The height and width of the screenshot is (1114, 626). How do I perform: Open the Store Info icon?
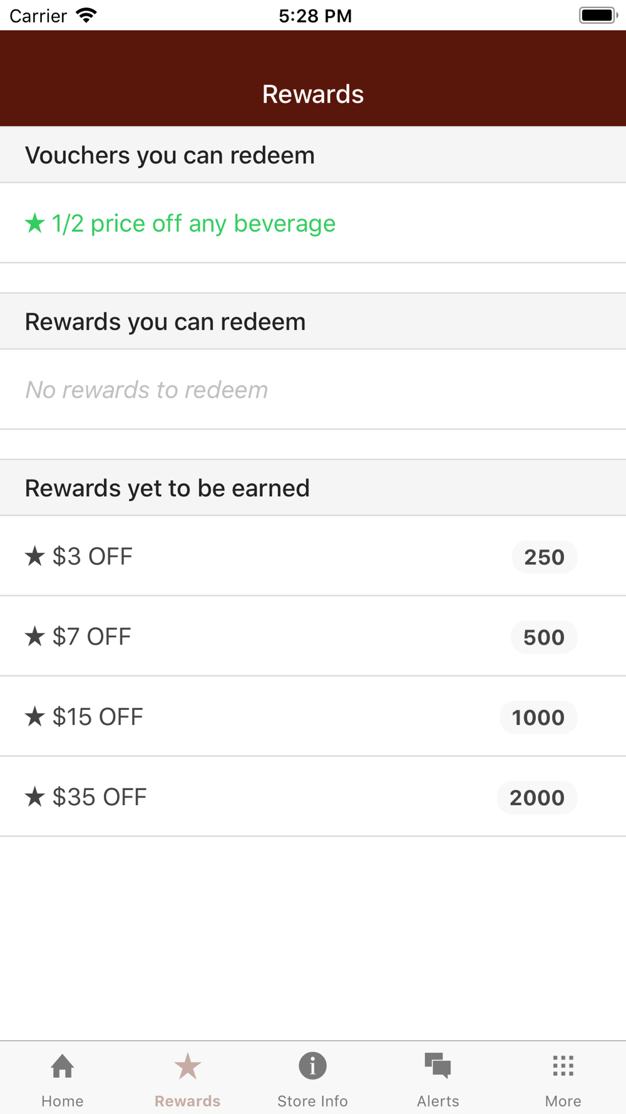point(312,1066)
